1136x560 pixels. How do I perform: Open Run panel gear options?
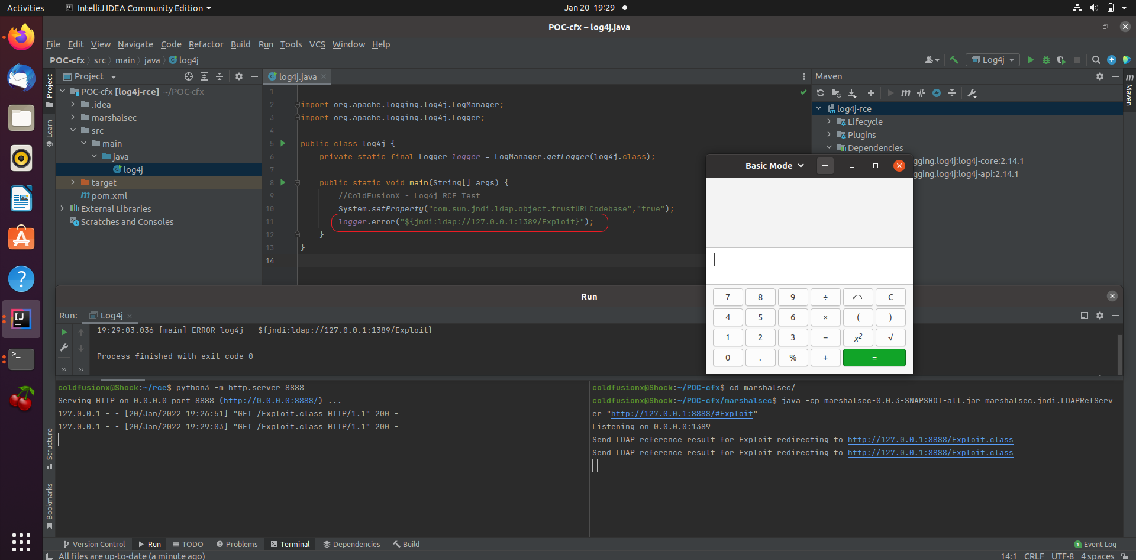[1100, 316]
